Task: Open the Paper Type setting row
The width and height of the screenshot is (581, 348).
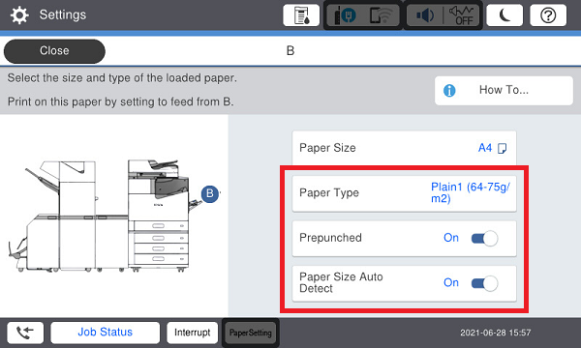Action: point(404,193)
